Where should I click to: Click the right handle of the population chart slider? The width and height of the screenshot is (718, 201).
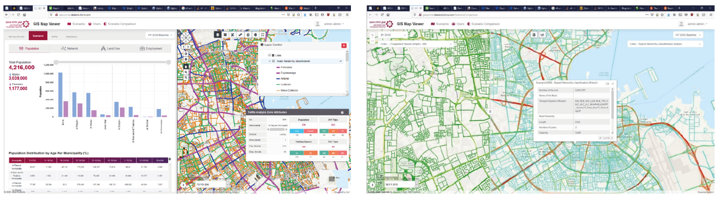tap(169, 62)
